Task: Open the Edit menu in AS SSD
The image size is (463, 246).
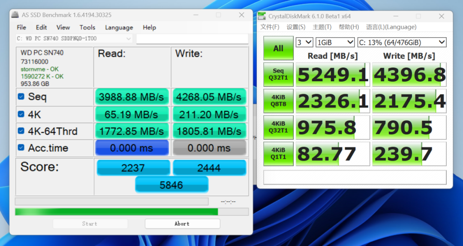Action: click(41, 27)
